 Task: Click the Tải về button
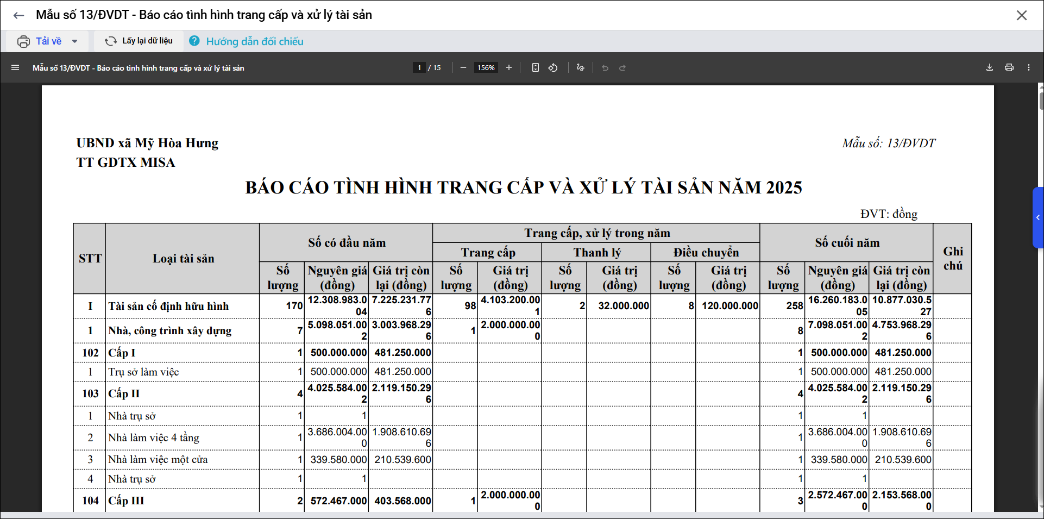[x=41, y=41]
